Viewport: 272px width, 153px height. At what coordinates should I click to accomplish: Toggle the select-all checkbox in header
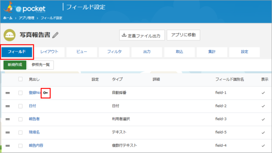point(21,79)
